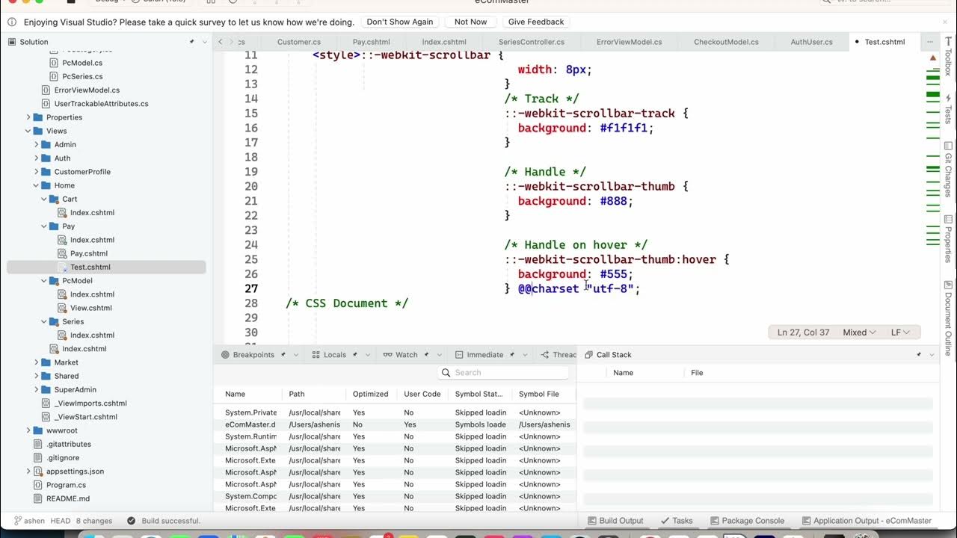The width and height of the screenshot is (957, 538).
Task: Switch to SeriesController.cs tab
Action: (532, 42)
